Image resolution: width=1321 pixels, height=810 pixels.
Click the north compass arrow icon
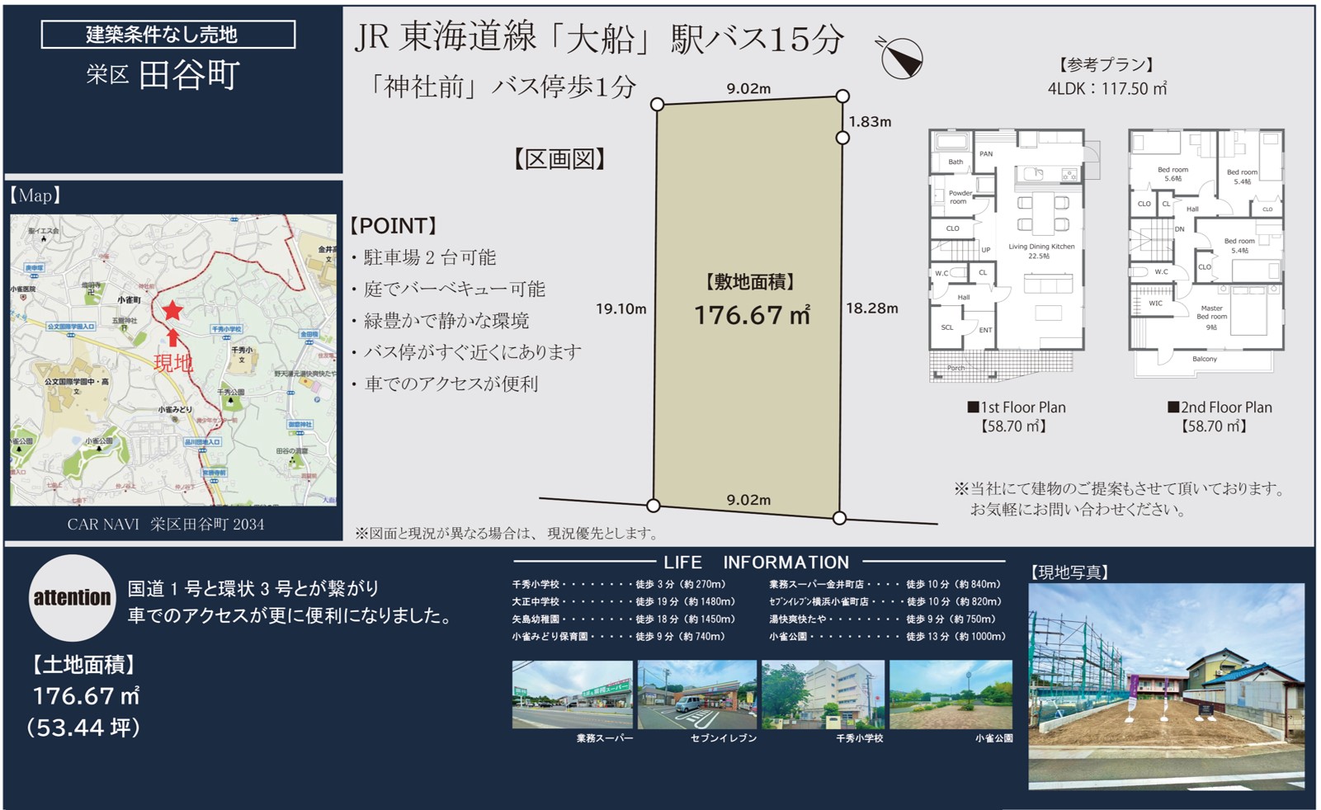coord(899,58)
